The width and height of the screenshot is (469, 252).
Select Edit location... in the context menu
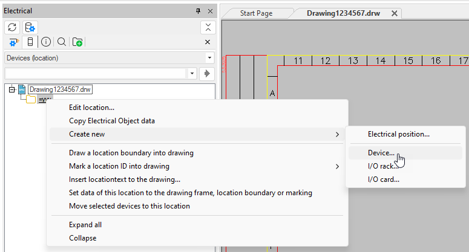coord(91,108)
